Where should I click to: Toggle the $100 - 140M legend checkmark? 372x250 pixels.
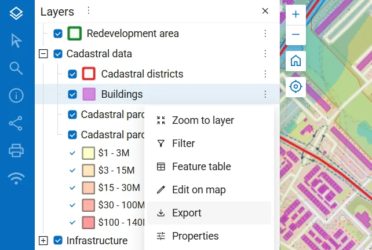(x=72, y=223)
